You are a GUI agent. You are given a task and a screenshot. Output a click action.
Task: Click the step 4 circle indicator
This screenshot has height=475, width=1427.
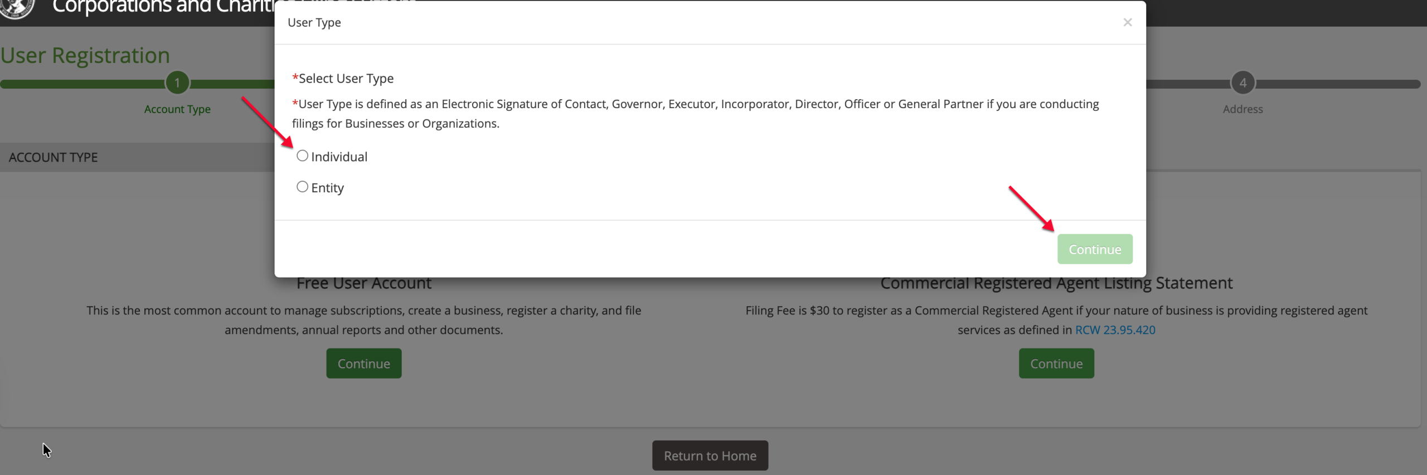pos(1242,83)
